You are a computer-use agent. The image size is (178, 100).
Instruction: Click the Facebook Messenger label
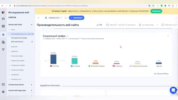(140, 66)
